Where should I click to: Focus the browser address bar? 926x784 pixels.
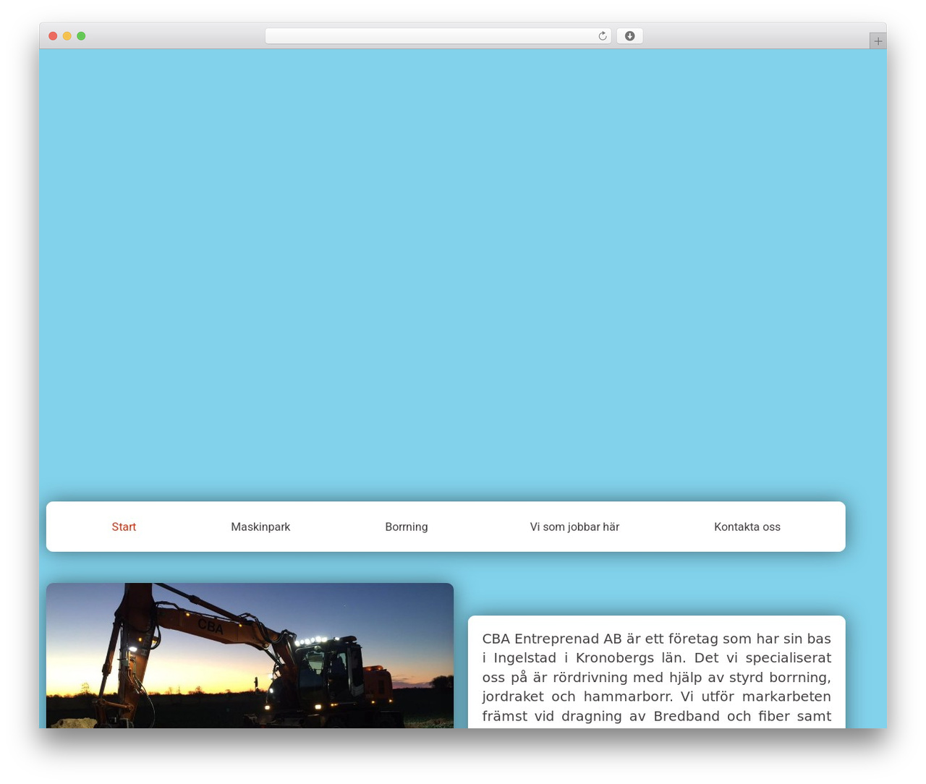point(438,36)
